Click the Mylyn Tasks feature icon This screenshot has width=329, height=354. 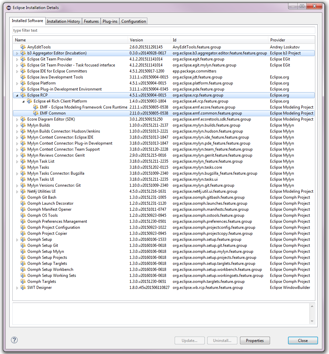click(x=23, y=167)
